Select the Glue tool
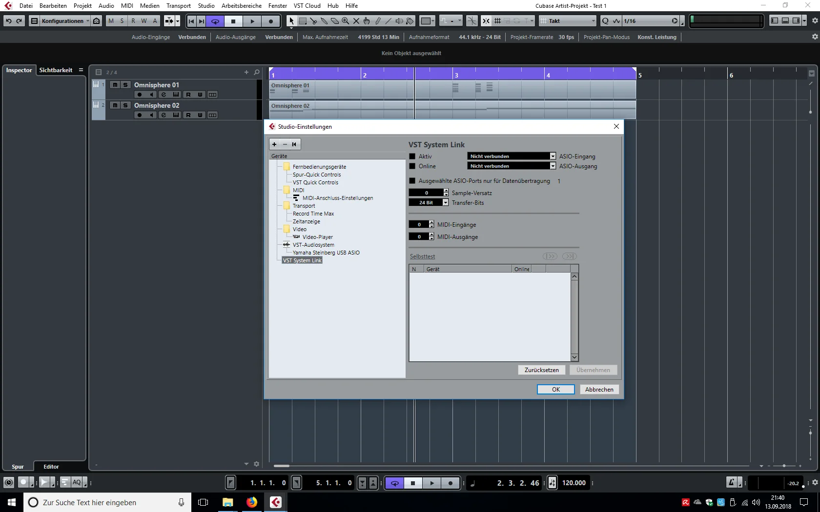 pyautogui.click(x=324, y=21)
